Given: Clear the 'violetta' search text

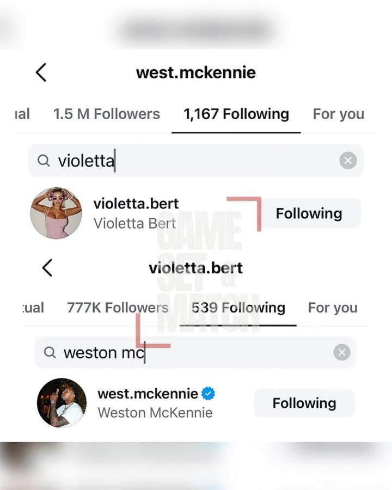Looking at the screenshot, I should tap(348, 161).
